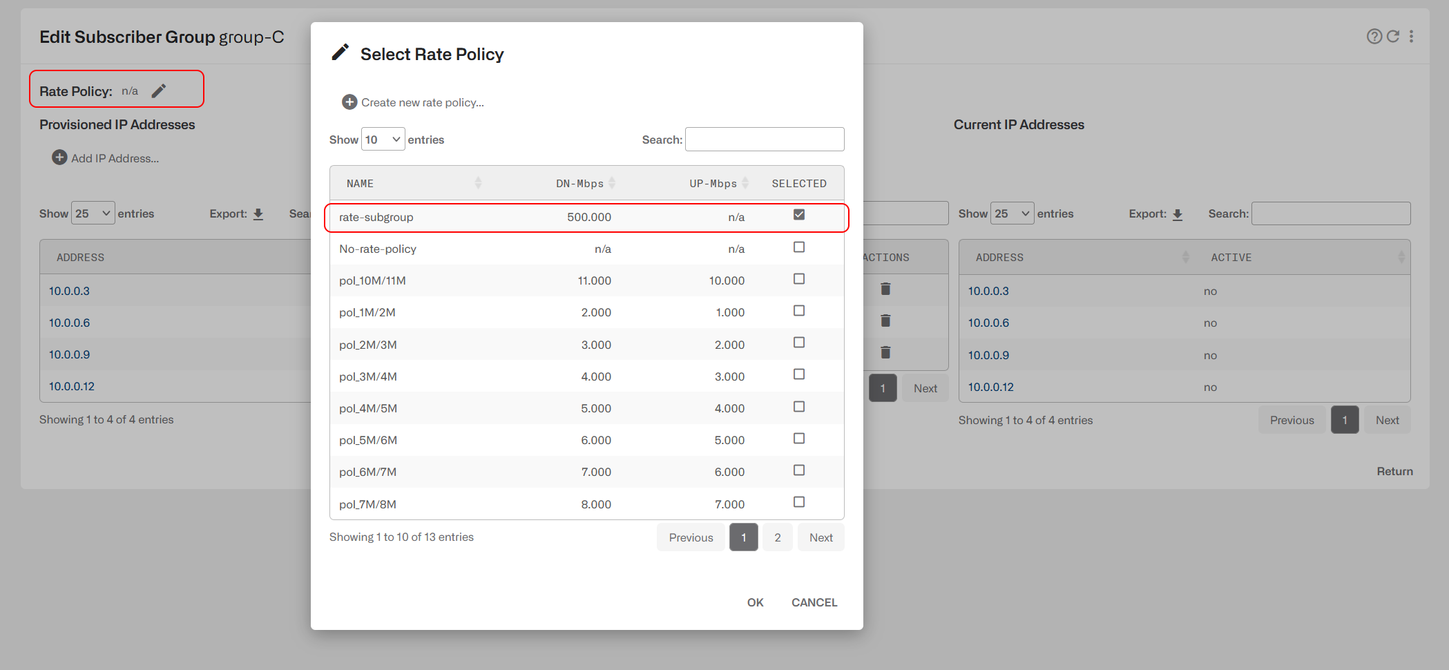
Task: Open the Show 25 entries dropdown for Provisioned IPs
Action: coord(93,213)
